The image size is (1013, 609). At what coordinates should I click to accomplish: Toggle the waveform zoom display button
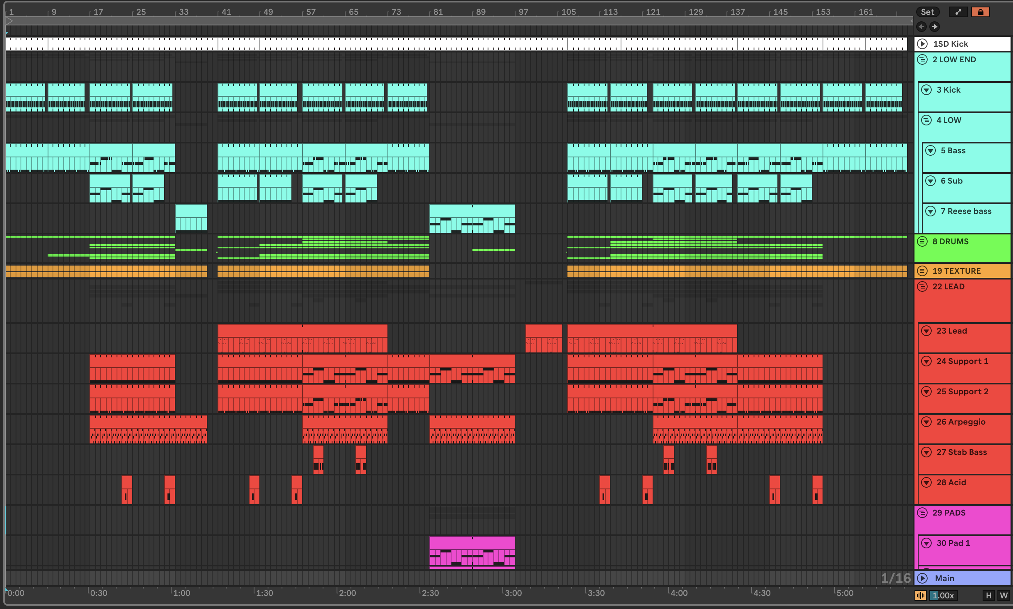(920, 595)
